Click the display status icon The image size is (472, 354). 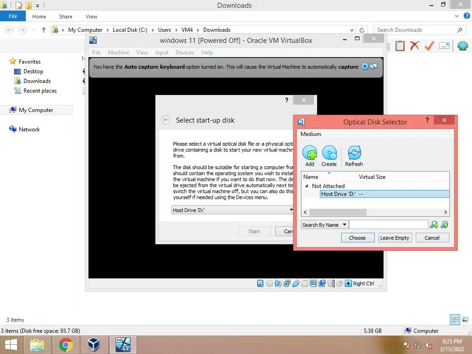pyautogui.click(x=313, y=283)
